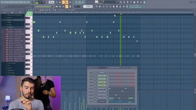The image size is (196, 110).
Task: Click the play button in transport
Action: pos(40,2)
